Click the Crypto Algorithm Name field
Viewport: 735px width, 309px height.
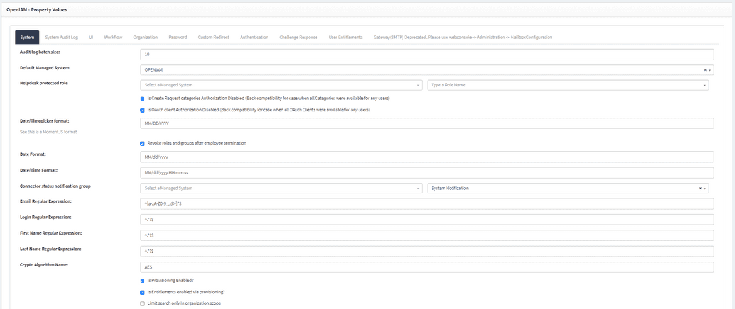(x=427, y=267)
